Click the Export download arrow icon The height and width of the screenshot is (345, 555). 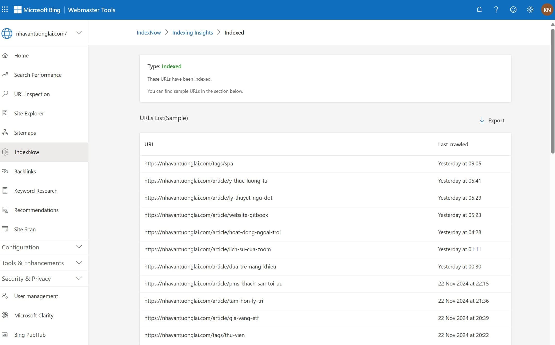482,120
